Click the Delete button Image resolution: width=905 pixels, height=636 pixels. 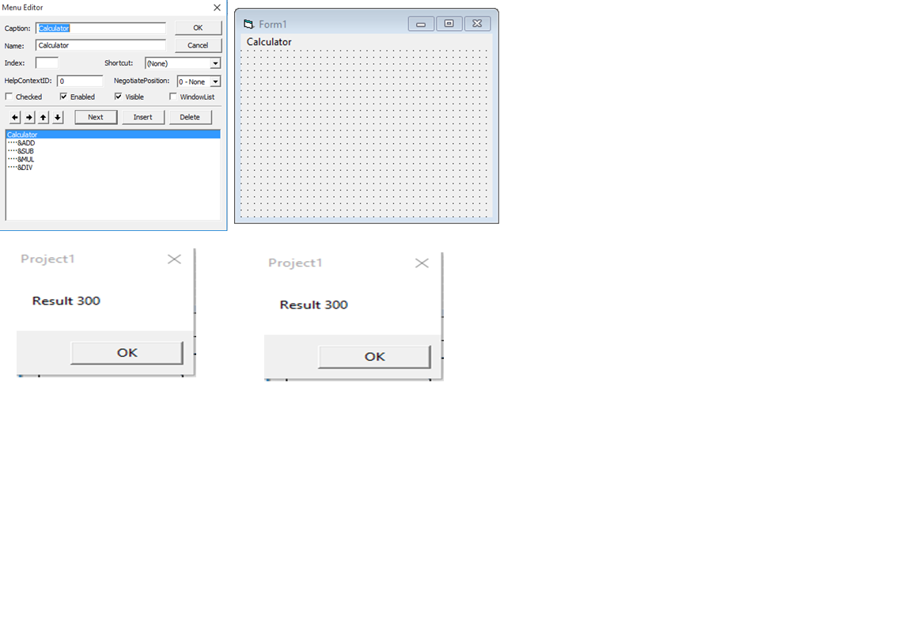(190, 117)
